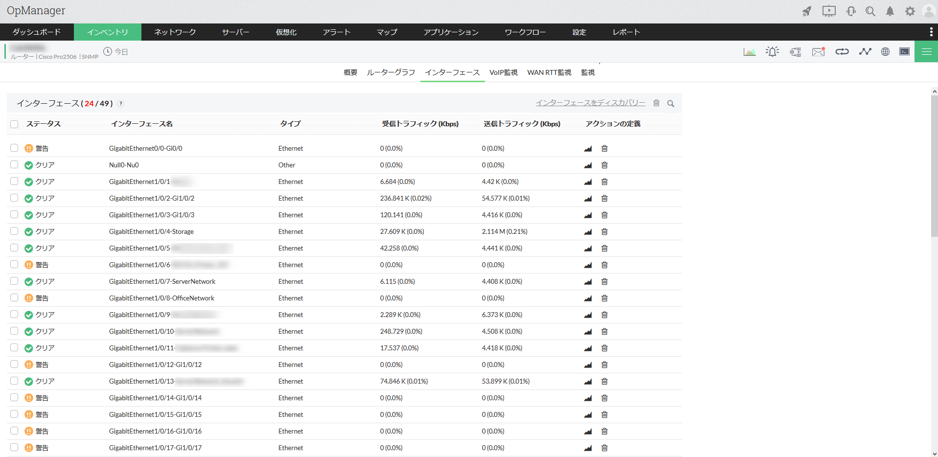Open the globe browser icon

885,51
